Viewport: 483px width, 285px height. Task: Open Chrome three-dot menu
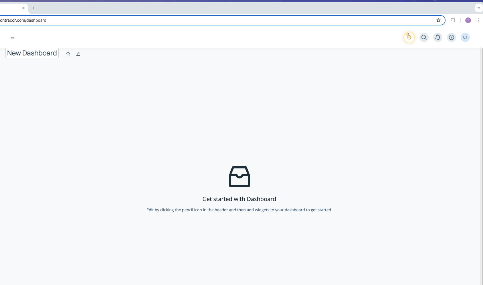478,20
